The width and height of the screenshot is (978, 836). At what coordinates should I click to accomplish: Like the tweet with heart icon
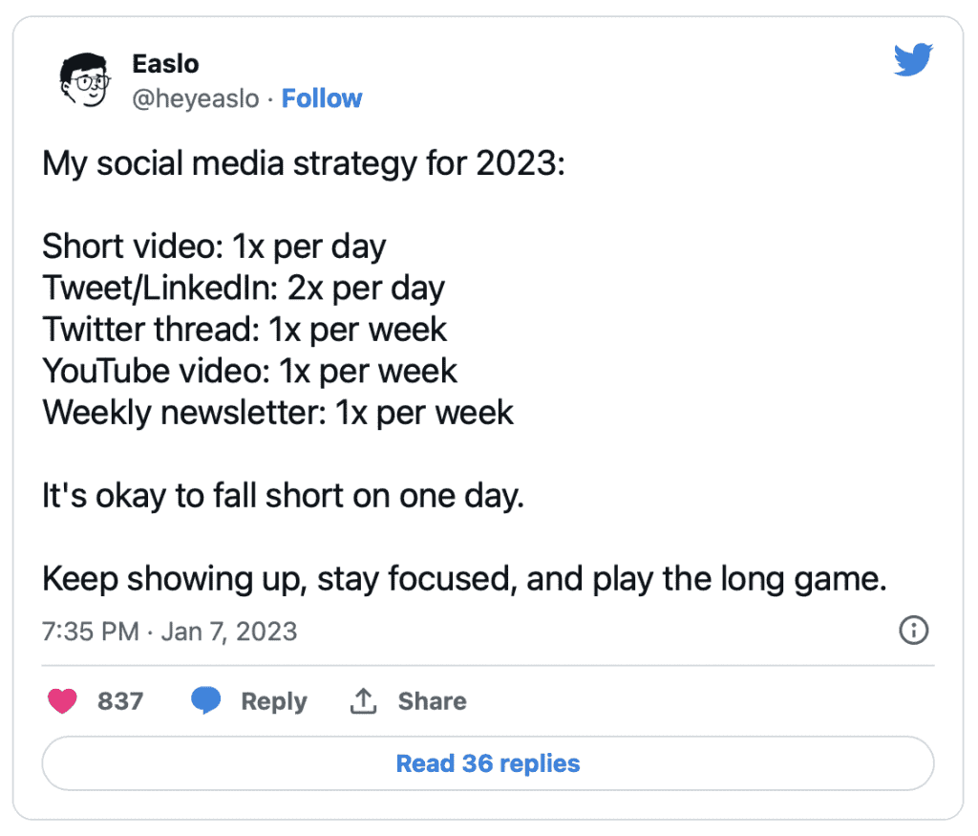tap(62, 700)
